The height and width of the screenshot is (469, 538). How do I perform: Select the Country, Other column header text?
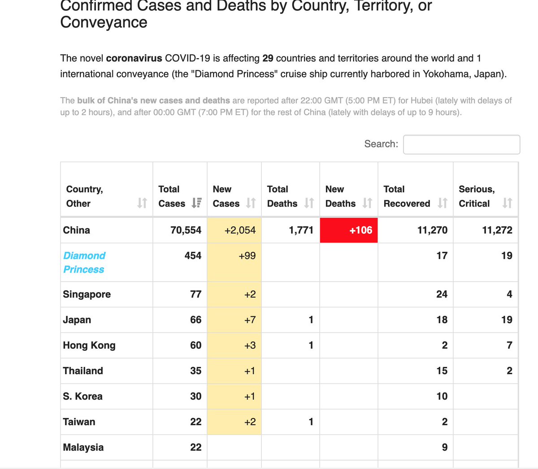(x=85, y=196)
